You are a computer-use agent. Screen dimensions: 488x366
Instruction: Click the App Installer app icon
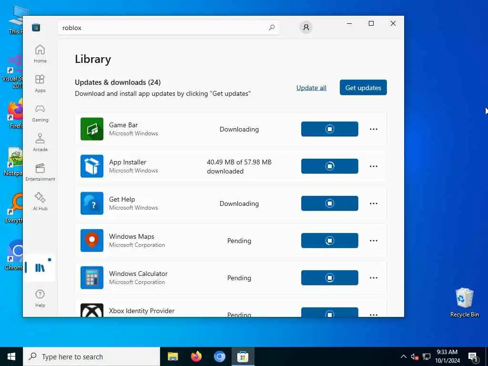coord(92,166)
